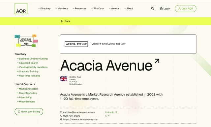Click the LinkedIn external arrow icon
211x127 pixels.
(x=116, y=112)
